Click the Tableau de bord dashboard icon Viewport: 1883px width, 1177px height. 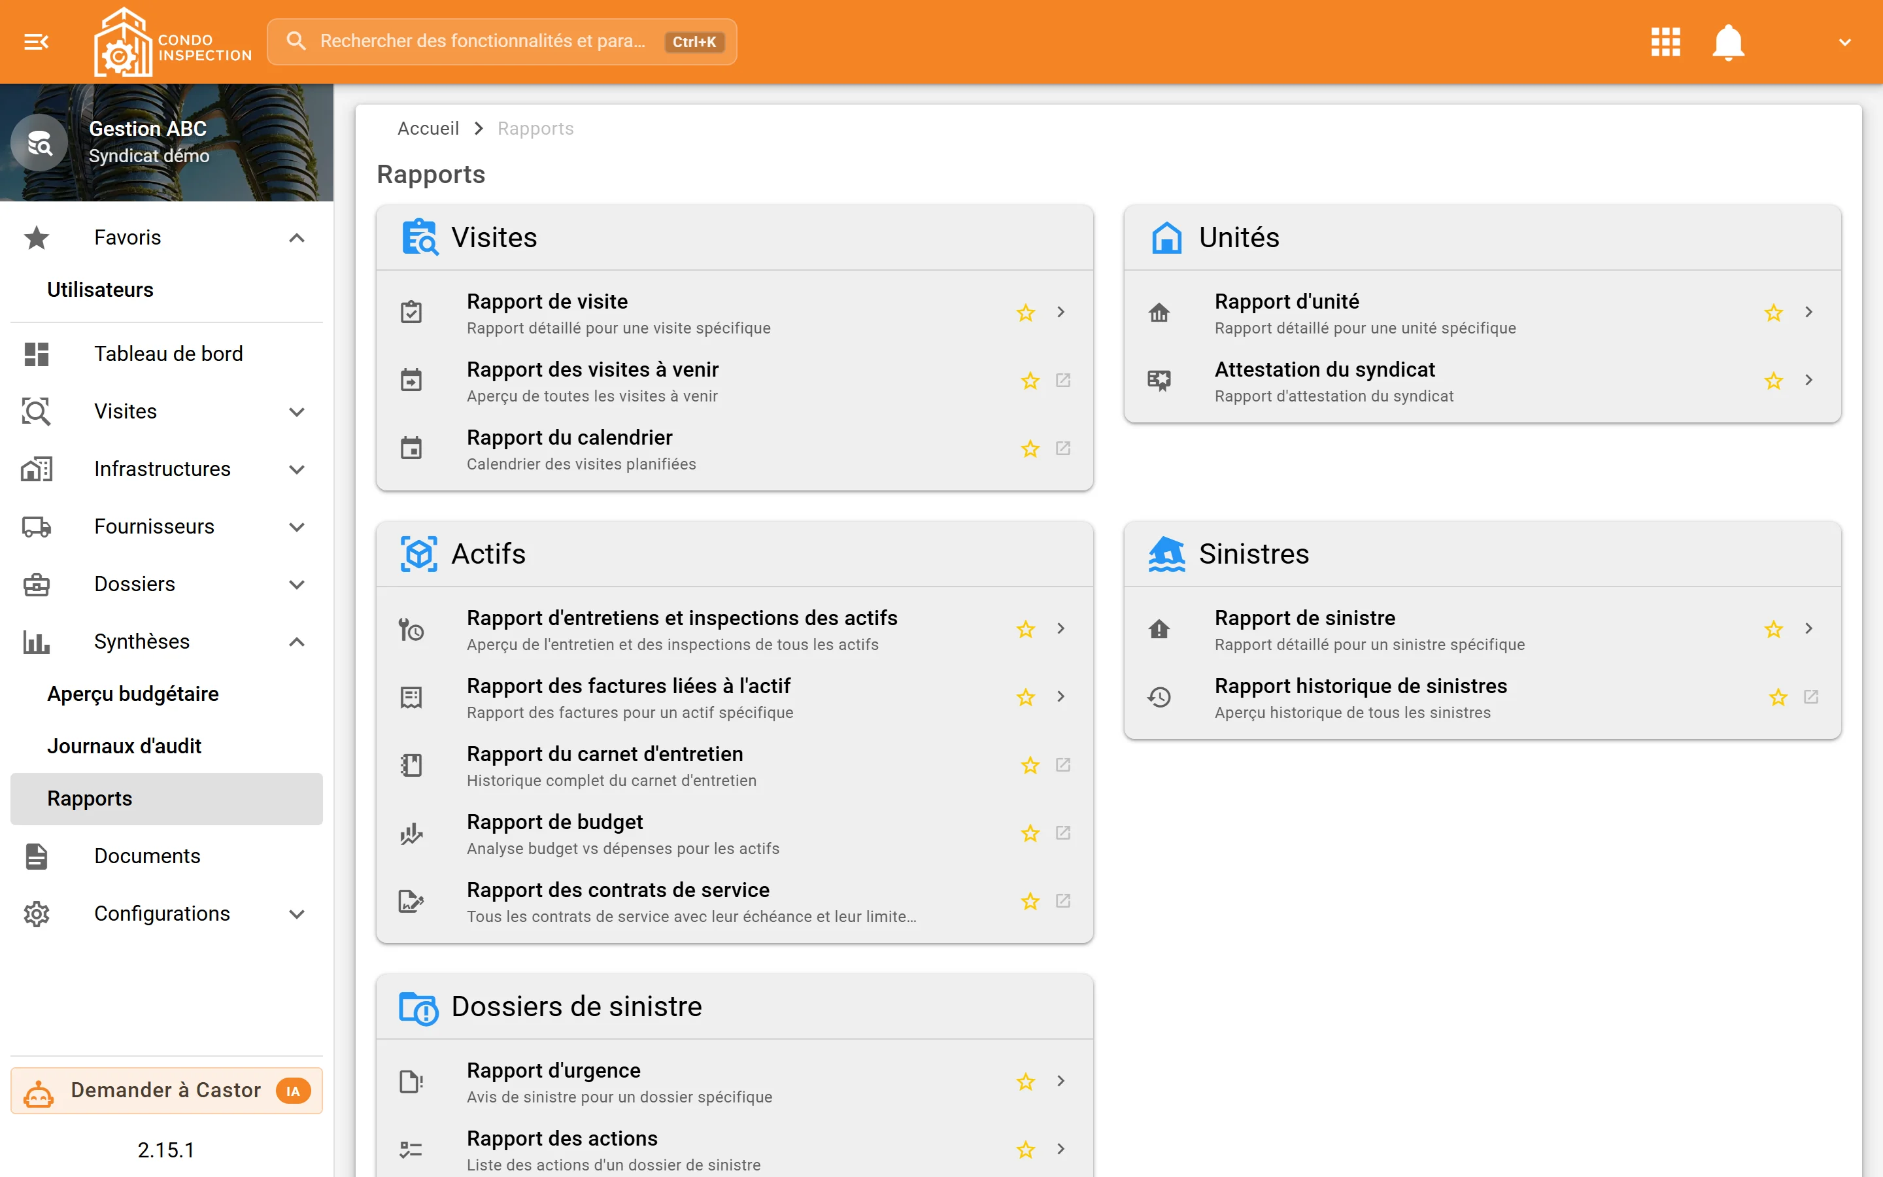coord(37,353)
